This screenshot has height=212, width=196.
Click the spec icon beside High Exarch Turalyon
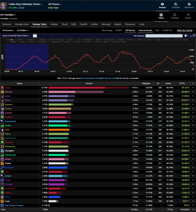[x=2, y=205]
